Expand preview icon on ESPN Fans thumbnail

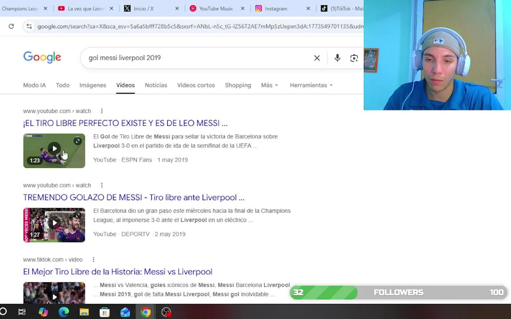coord(77,140)
